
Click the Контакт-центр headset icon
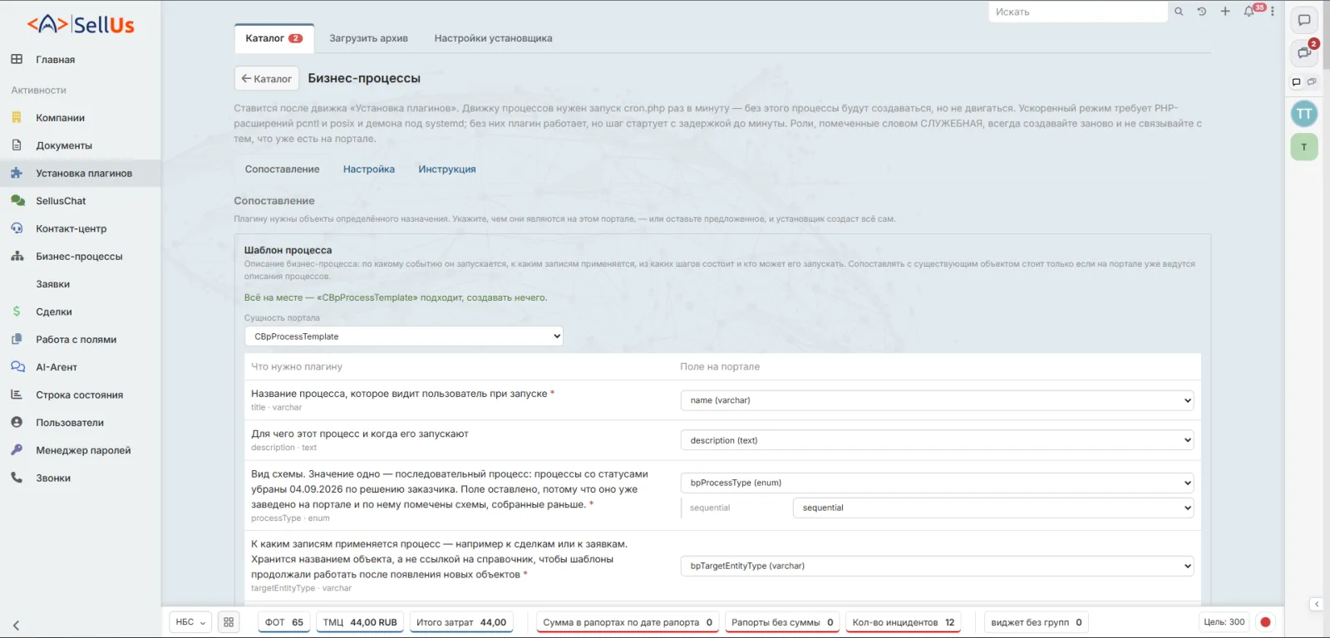pyautogui.click(x=17, y=228)
